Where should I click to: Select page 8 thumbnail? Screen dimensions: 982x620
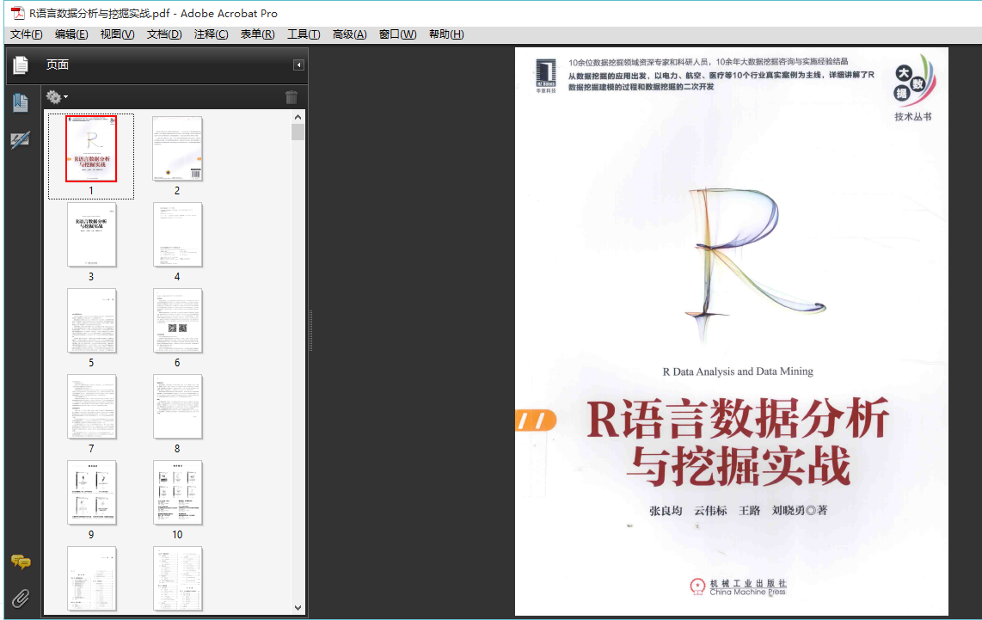pos(178,407)
